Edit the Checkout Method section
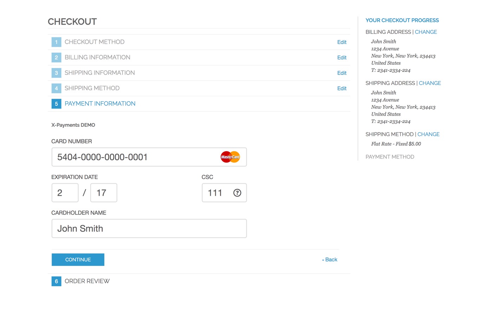Viewport: 499px width, 312px height. click(342, 42)
